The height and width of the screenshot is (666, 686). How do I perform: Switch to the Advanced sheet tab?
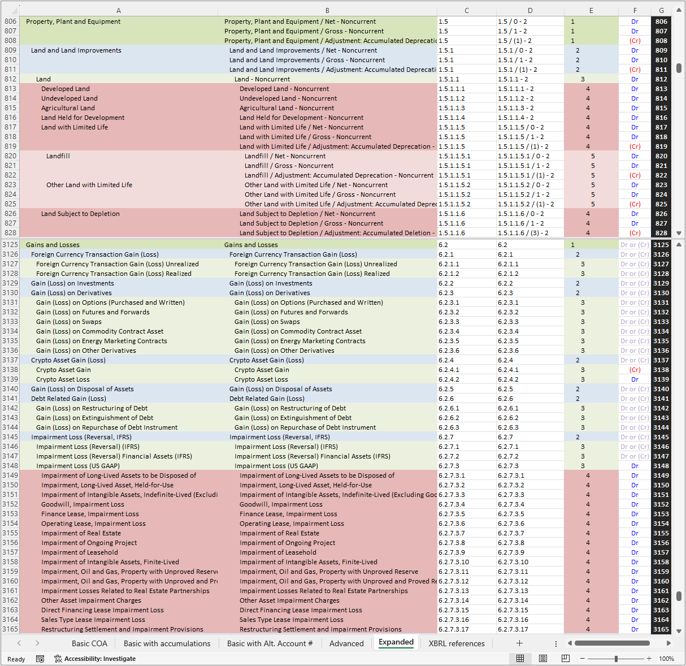point(346,643)
